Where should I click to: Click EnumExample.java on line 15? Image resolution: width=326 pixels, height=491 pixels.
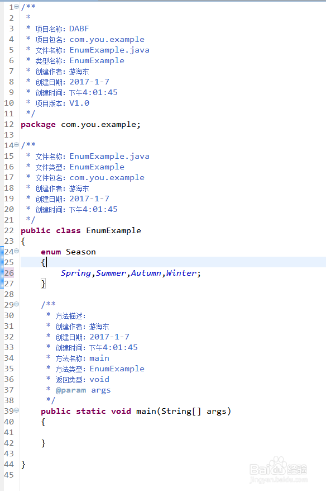pos(109,156)
